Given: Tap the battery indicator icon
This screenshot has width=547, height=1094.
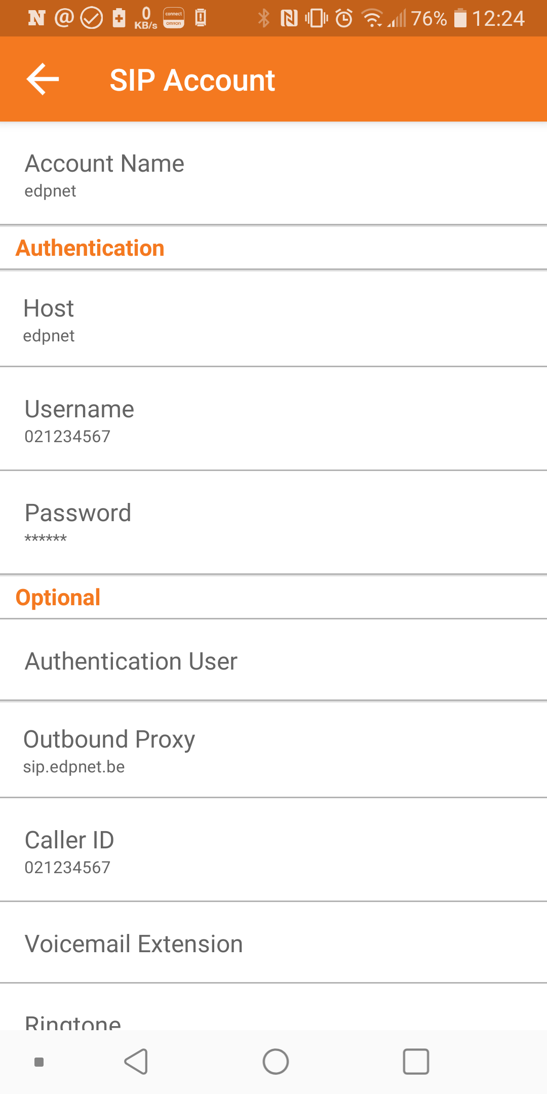Looking at the screenshot, I should click(460, 19).
